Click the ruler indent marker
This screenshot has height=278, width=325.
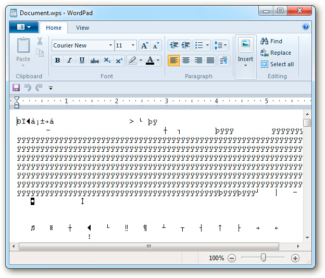[x=17, y=102]
